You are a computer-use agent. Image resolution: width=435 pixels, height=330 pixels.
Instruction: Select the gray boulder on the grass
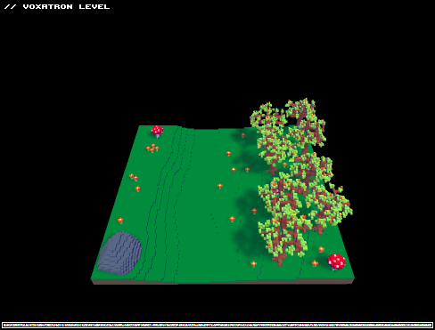click(x=119, y=253)
